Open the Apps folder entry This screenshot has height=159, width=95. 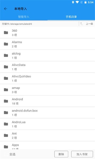point(47,145)
